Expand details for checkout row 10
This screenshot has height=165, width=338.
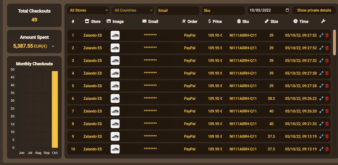321,149
